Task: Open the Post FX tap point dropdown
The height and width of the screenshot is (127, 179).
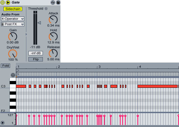Action: 12,24
